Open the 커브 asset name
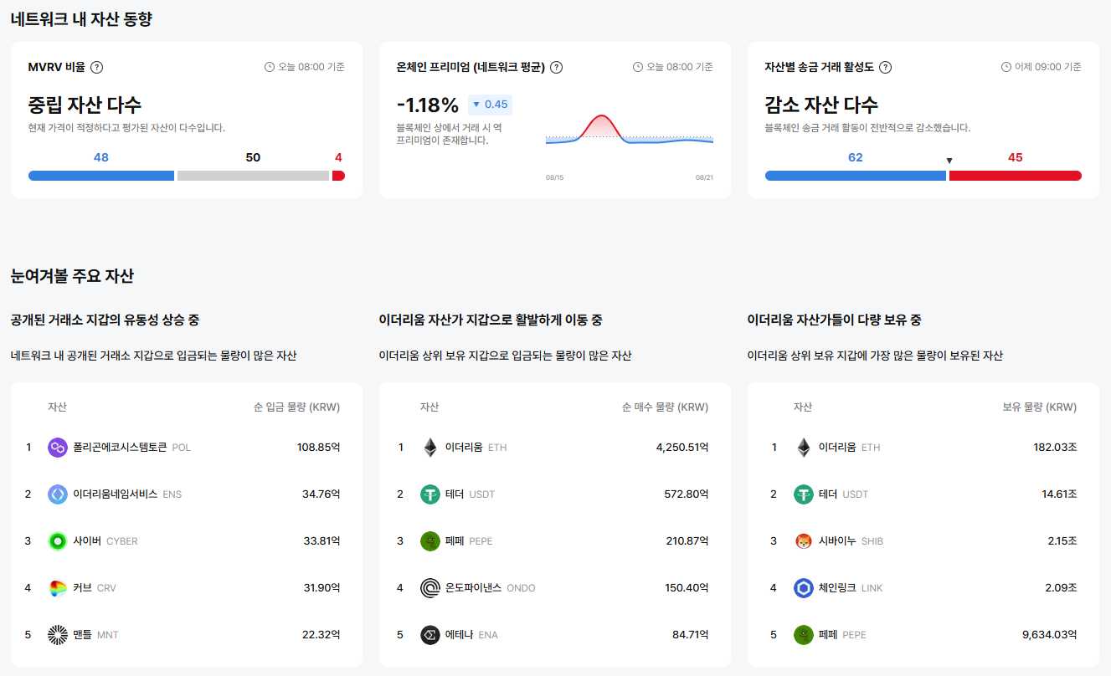The width and height of the screenshot is (1111, 676). (82, 588)
